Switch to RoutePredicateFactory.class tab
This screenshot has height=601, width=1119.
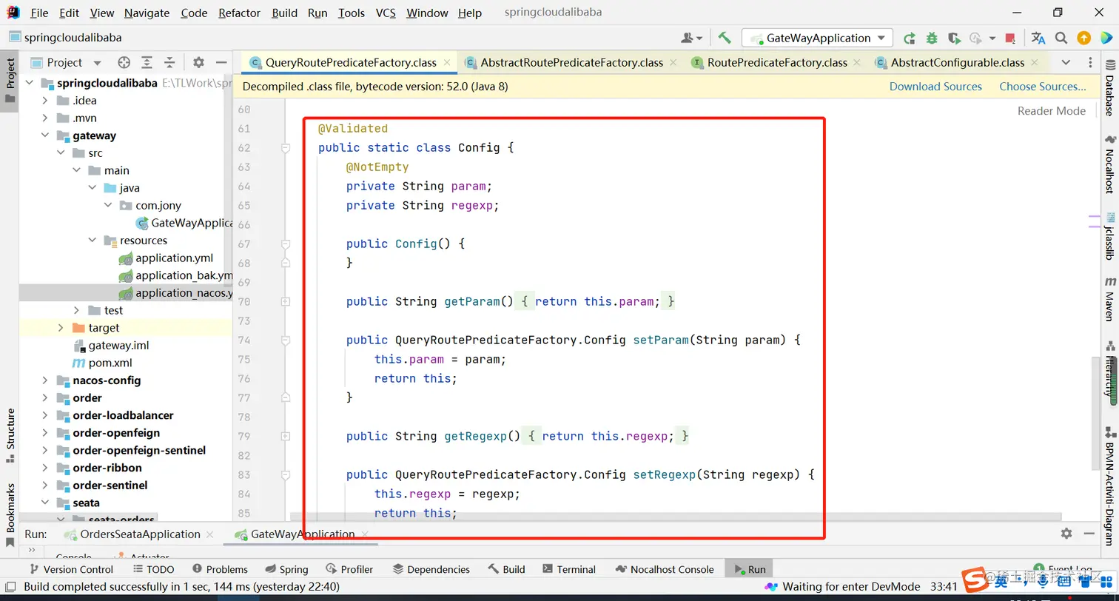pyautogui.click(x=777, y=62)
